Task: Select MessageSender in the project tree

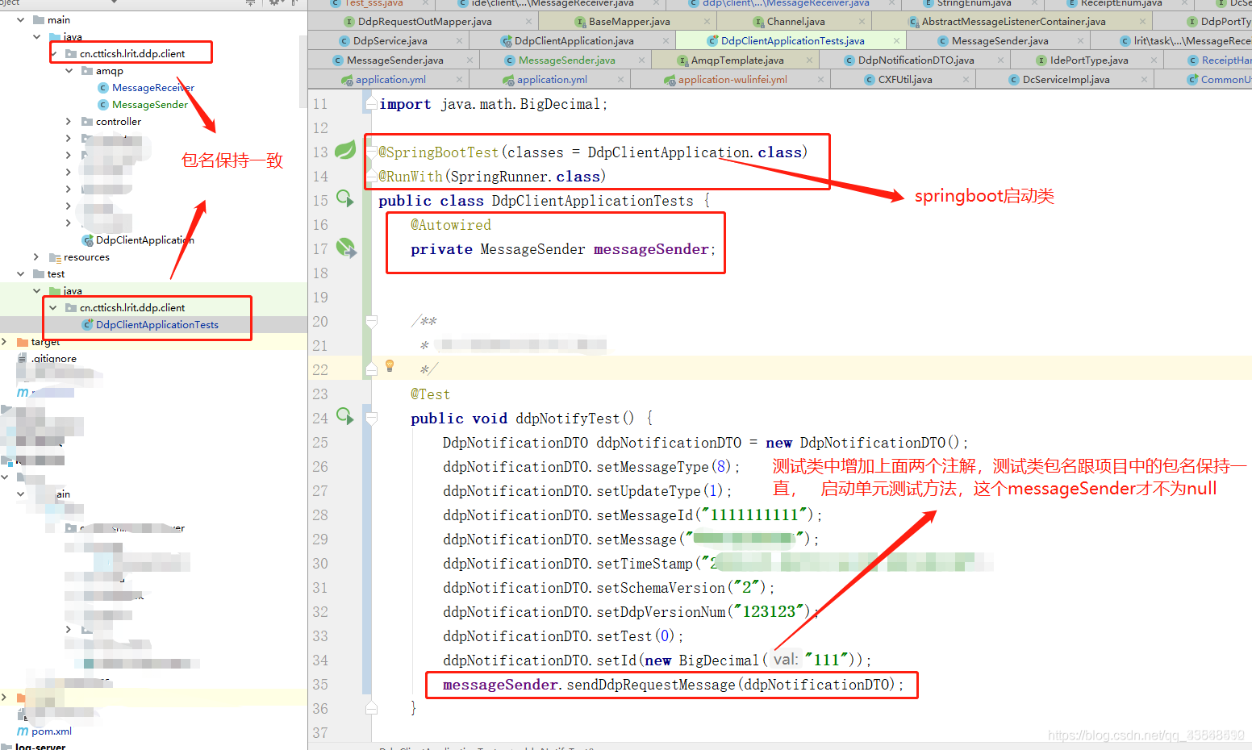Action: coord(150,105)
